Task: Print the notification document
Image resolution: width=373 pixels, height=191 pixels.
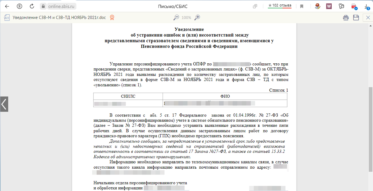Action: coord(346,18)
